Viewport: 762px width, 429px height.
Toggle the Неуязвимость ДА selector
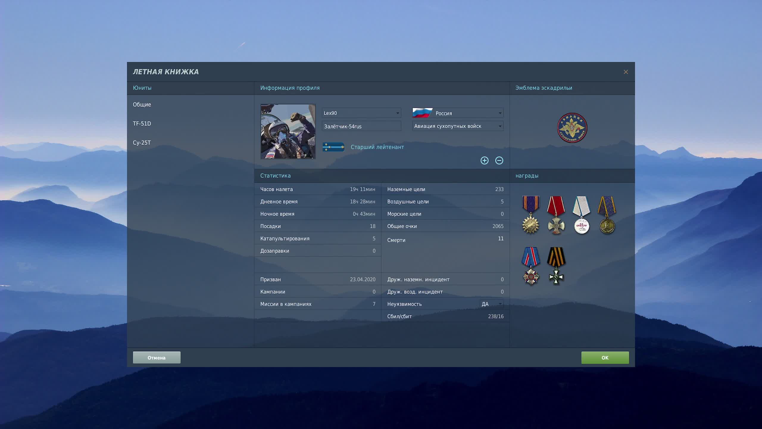492,304
